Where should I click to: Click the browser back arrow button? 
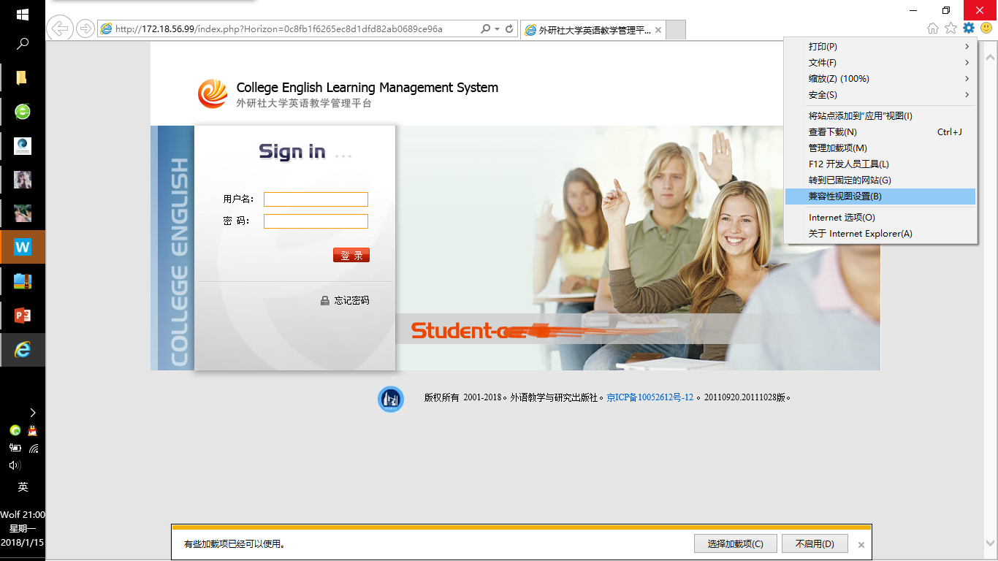pyautogui.click(x=59, y=29)
